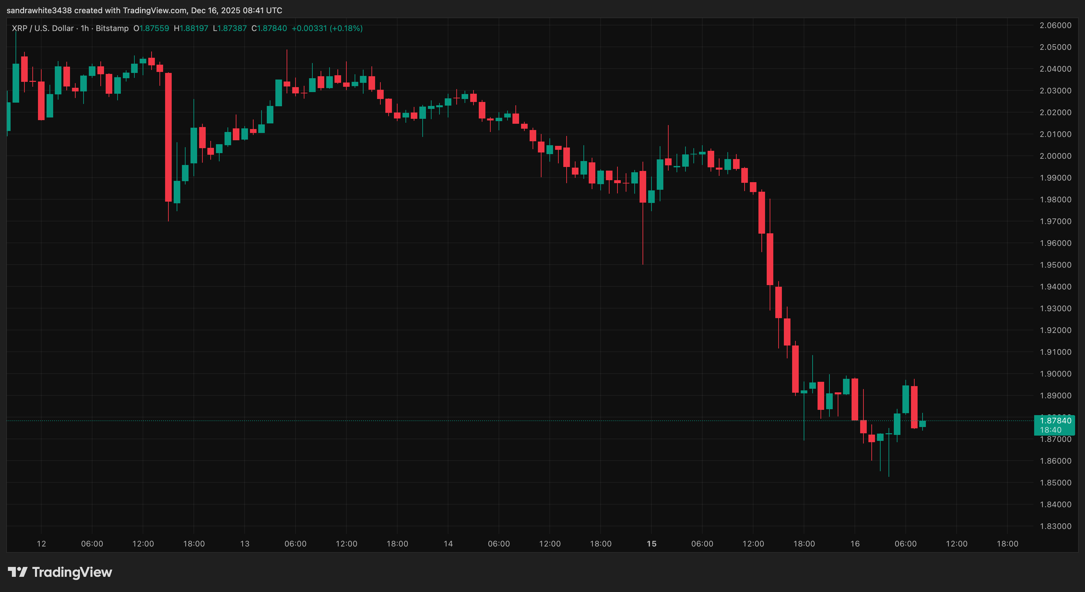Click the TradingView wordmark at bottom left
1085x592 pixels.
tap(72, 572)
